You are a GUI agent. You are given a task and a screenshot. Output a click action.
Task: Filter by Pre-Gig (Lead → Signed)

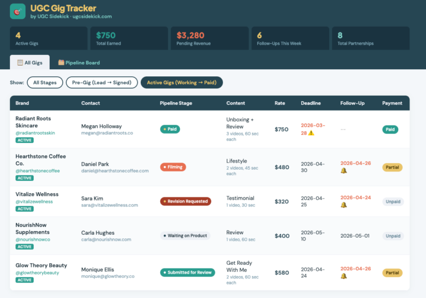pyautogui.click(x=102, y=83)
